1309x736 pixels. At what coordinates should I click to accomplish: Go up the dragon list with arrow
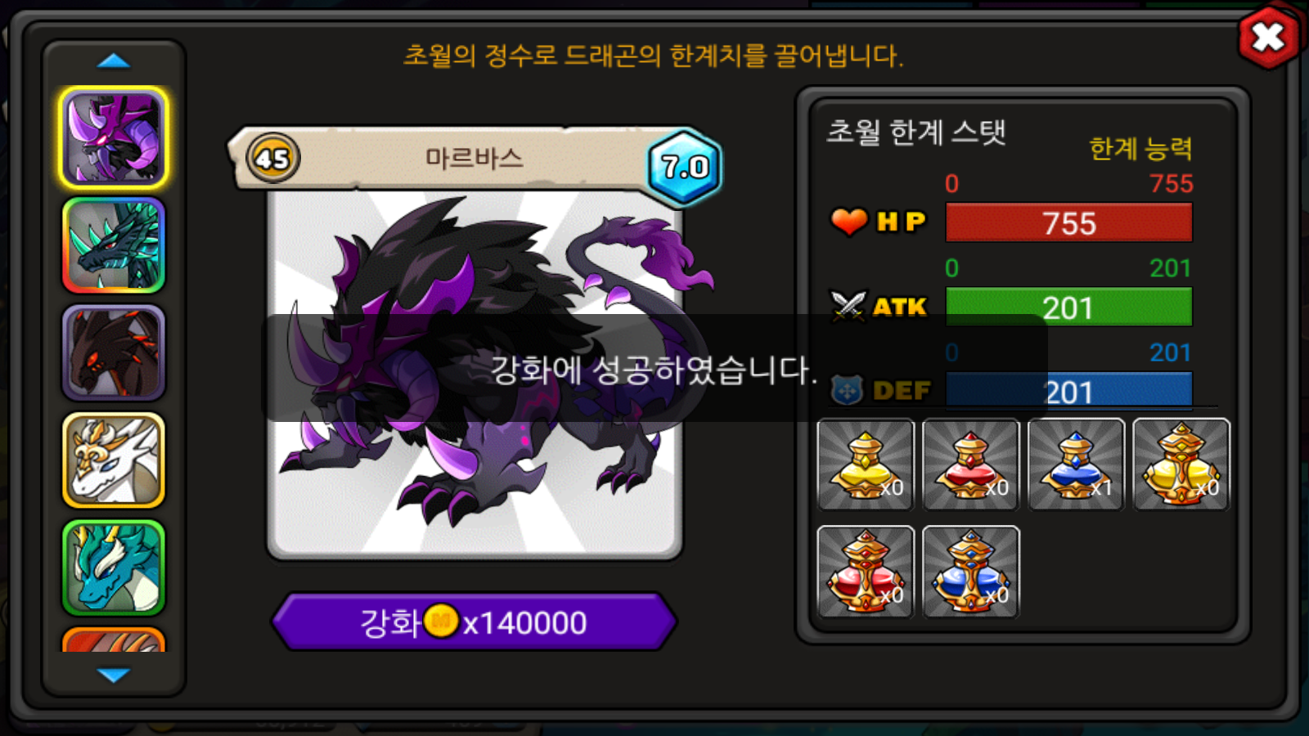point(114,61)
